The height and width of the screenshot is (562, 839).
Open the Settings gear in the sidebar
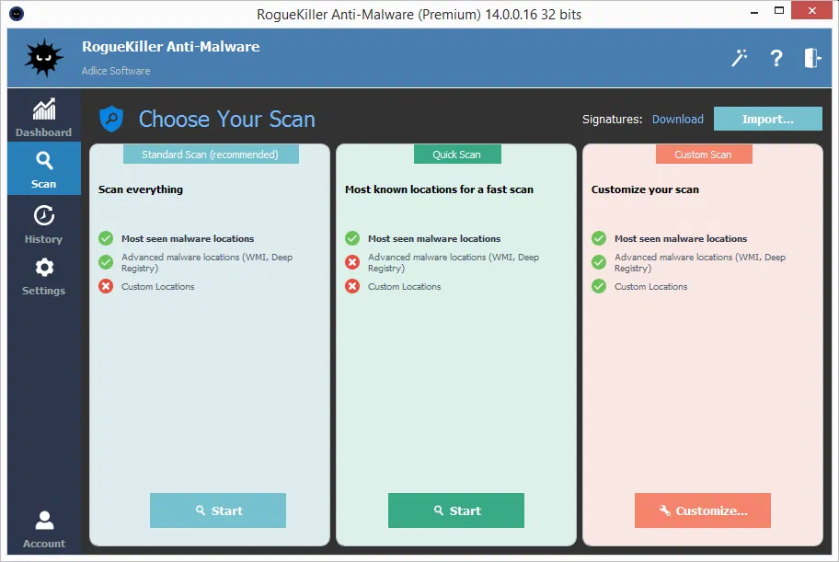tap(44, 276)
